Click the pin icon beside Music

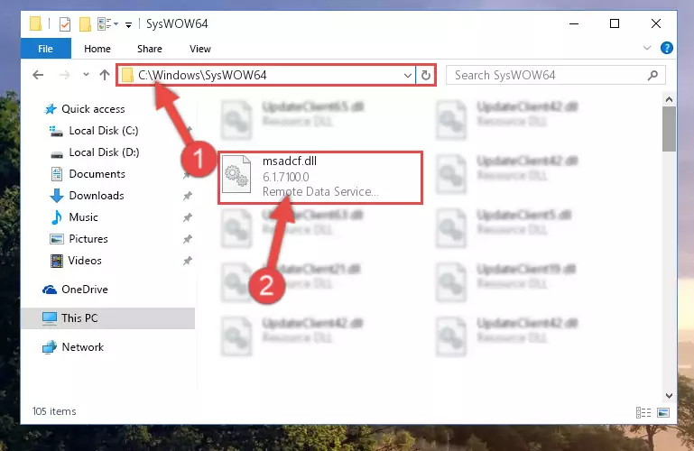coord(188,217)
